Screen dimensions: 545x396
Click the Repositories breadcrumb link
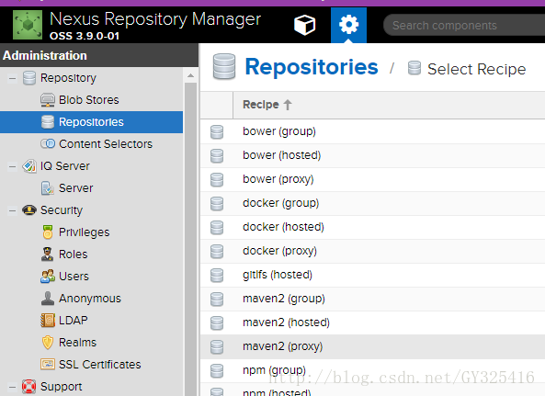click(x=312, y=67)
